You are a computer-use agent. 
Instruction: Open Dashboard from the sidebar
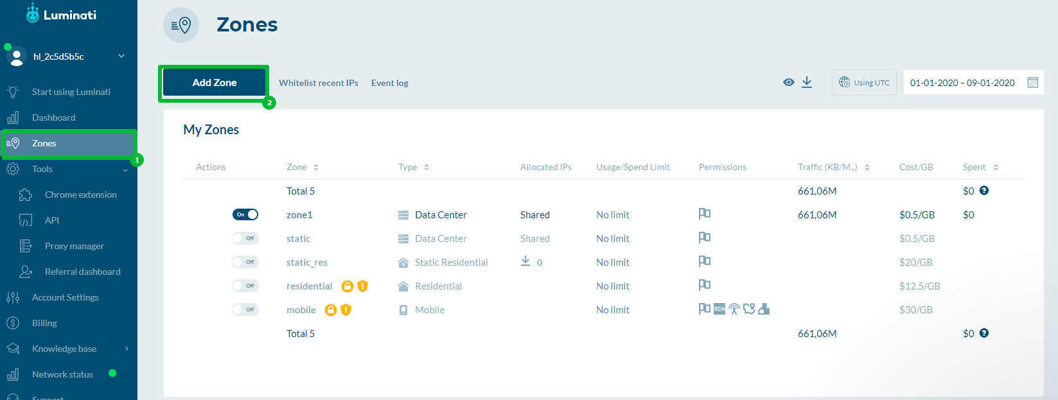click(54, 117)
